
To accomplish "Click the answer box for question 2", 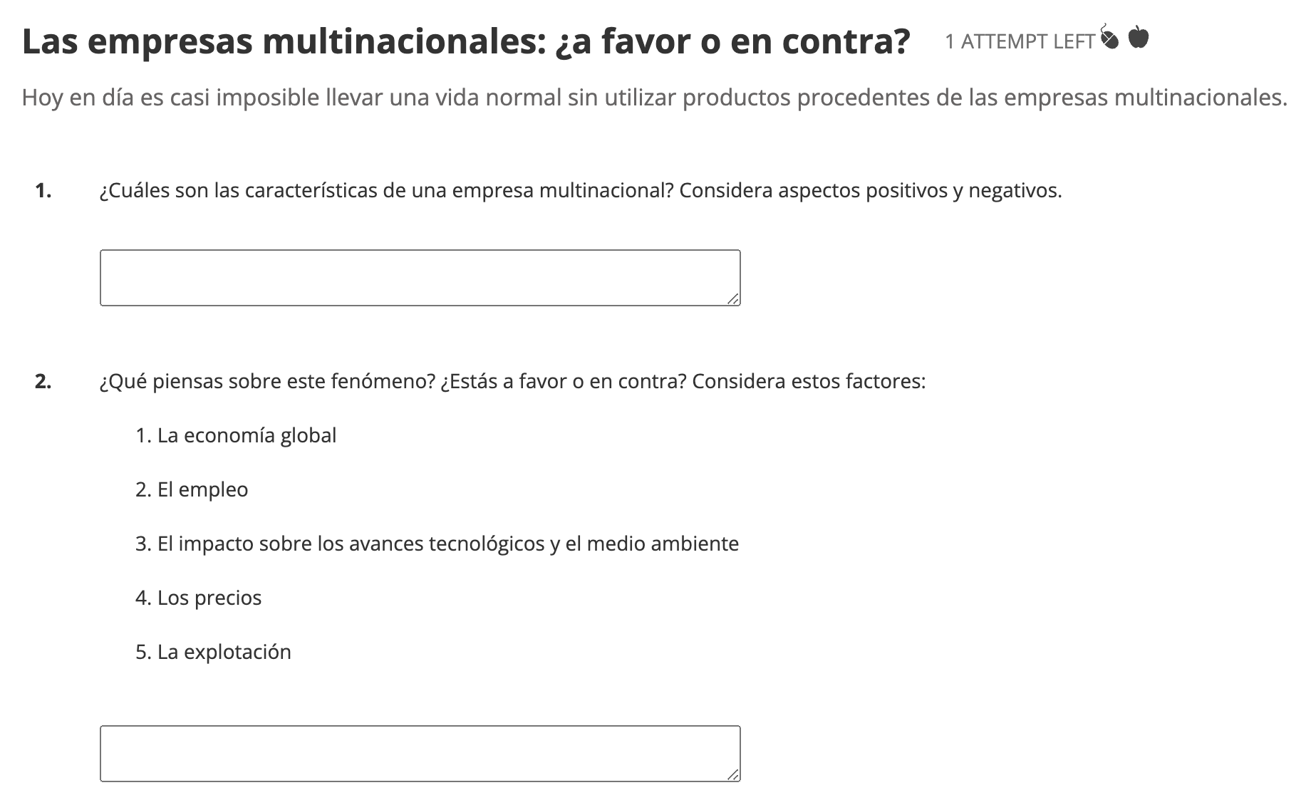I will coord(420,754).
